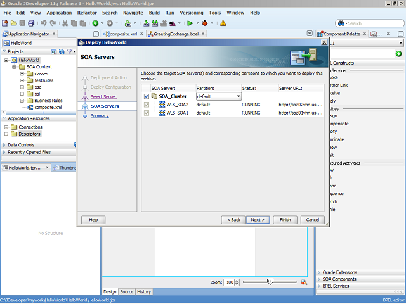The width and height of the screenshot is (406, 304).
Task: Toggle the SOA_Cluster checkbox
Action: pos(147,96)
